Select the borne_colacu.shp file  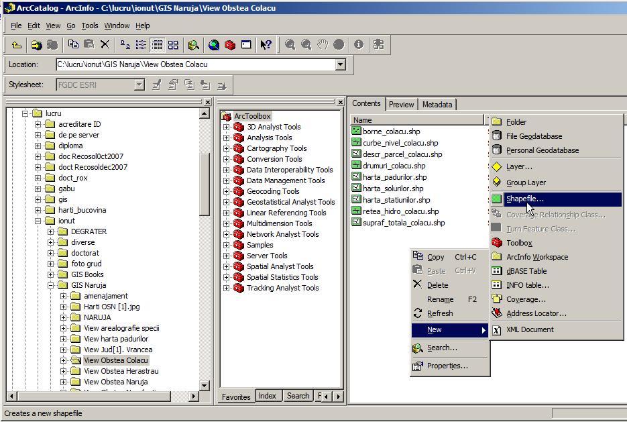(391, 131)
